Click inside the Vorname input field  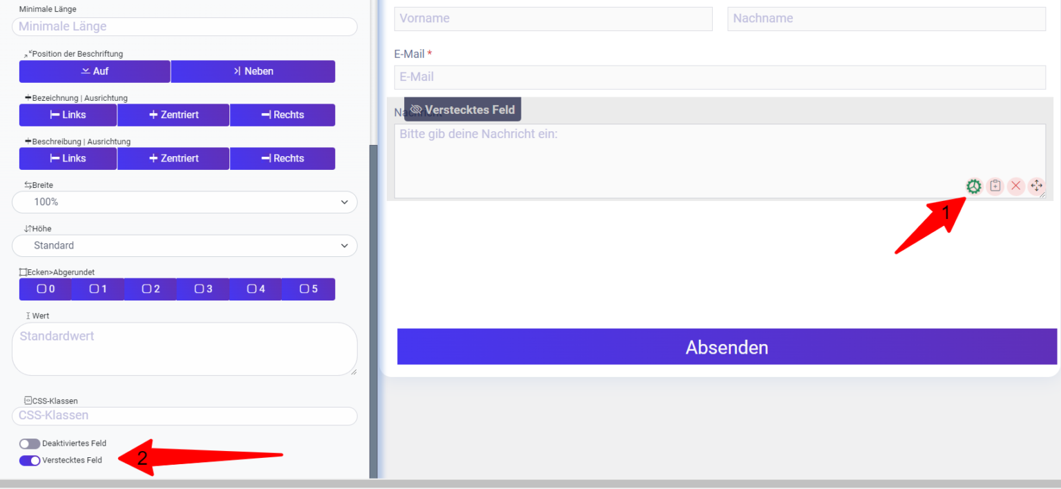pyautogui.click(x=553, y=19)
